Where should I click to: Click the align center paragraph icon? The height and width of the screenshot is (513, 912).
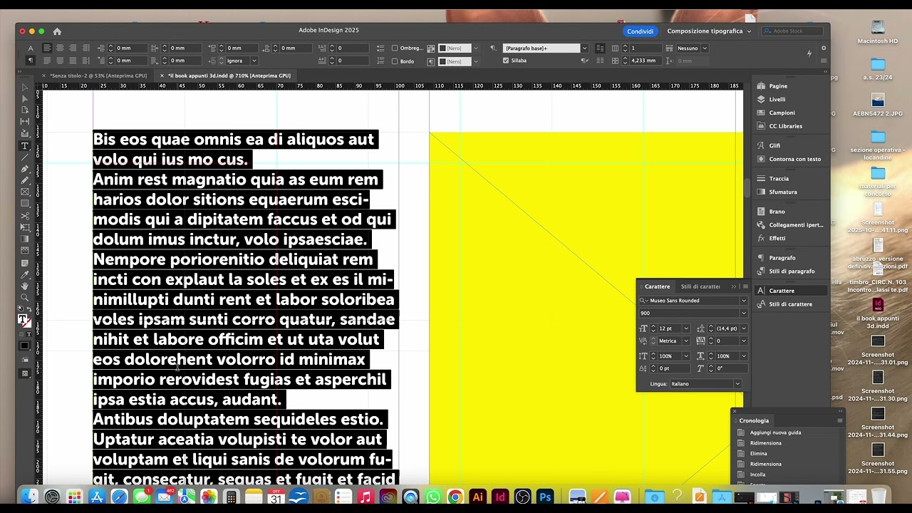60,48
